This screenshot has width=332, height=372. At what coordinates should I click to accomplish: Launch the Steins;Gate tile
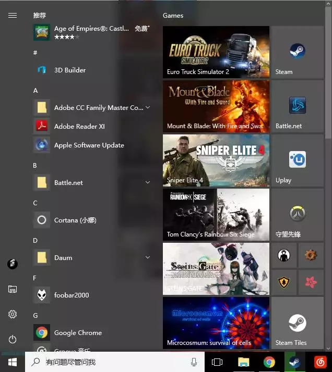[x=216, y=269]
